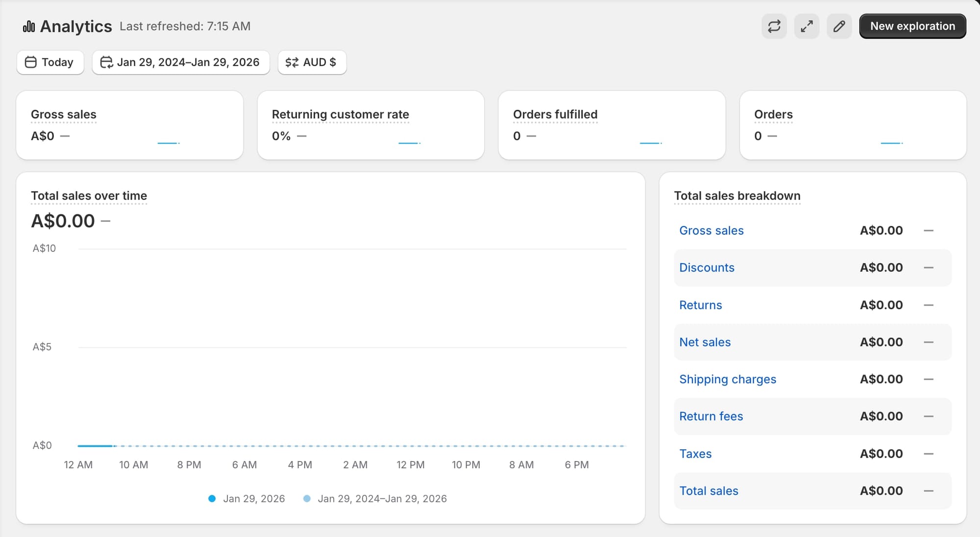This screenshot has height=537, width=980.
Task: Click the New exploration button
Action: [x=912, y=26]
